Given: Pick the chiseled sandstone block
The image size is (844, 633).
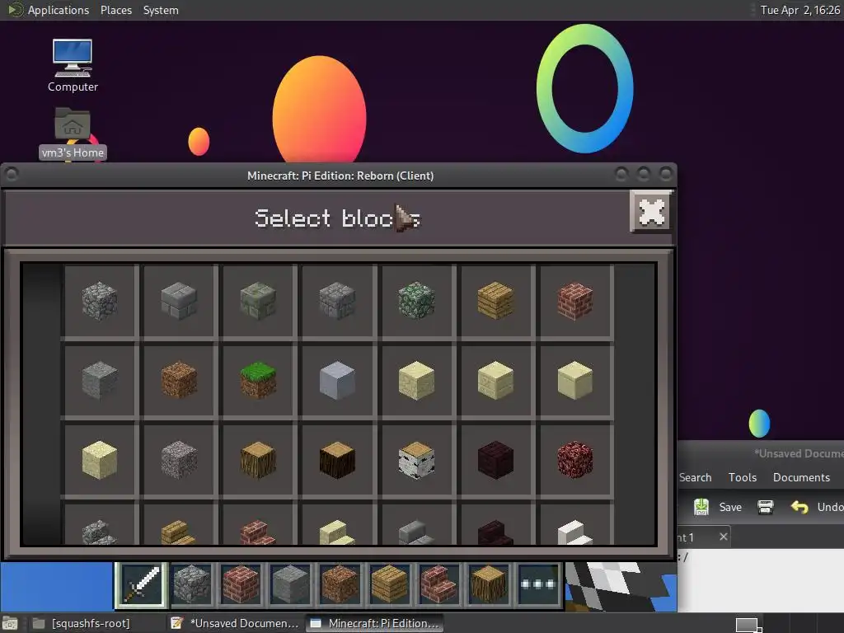Looking at the screenshot, I should click(495, 381).
